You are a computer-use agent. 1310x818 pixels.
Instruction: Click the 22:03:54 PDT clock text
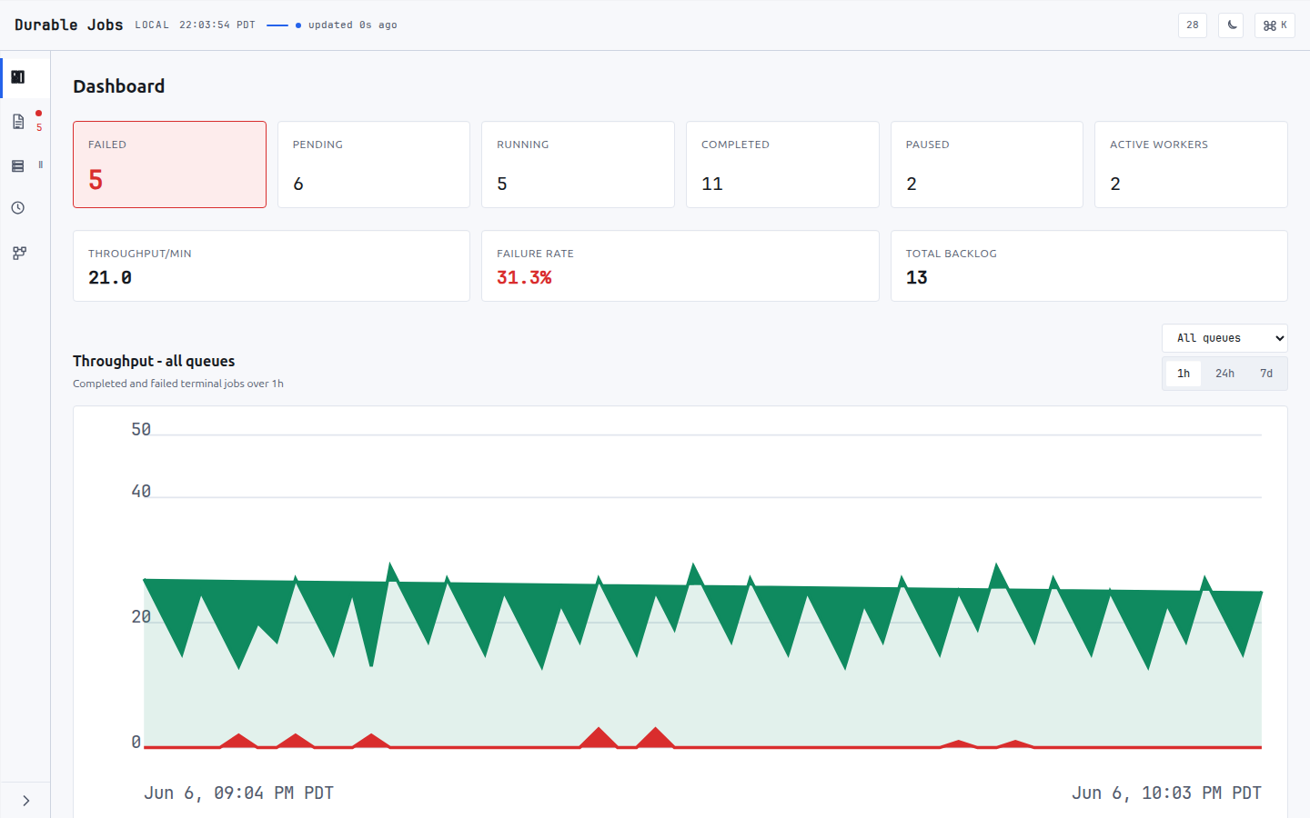(217, 25)
